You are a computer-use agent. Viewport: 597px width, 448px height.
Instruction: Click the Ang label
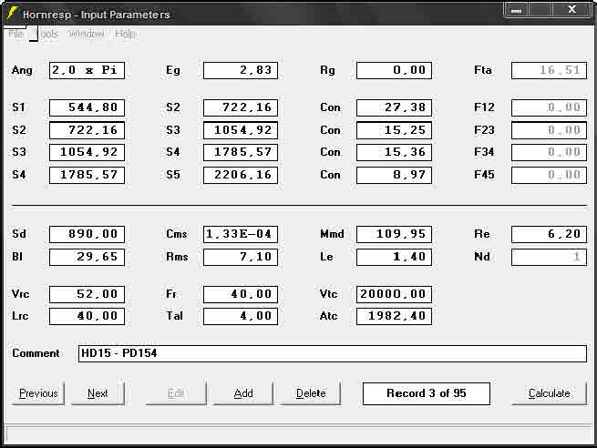(x=22, y=70)
